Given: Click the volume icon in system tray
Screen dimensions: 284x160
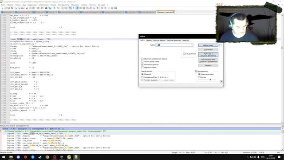Looking at the screenshot, I should pyautogui.click(x=255, y=157).
